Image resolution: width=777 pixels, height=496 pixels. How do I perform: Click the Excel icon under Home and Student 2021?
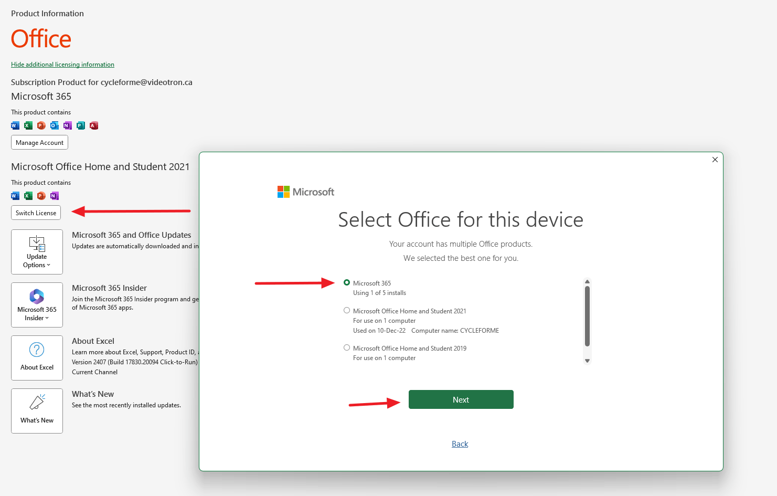(x=28, y=196)
